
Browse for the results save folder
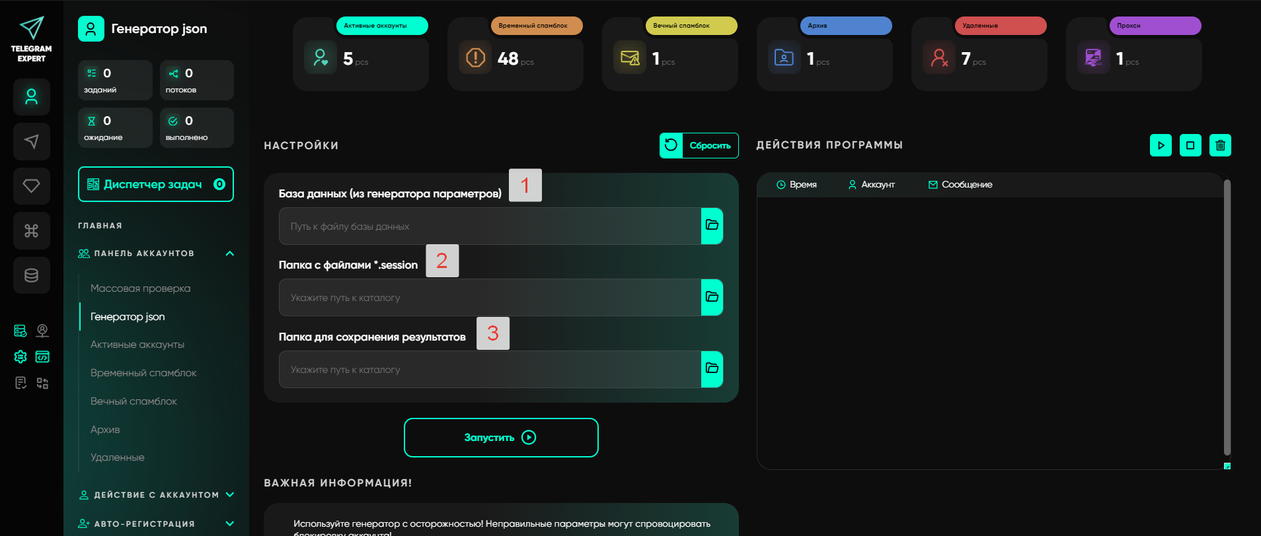tap(712, 369)
